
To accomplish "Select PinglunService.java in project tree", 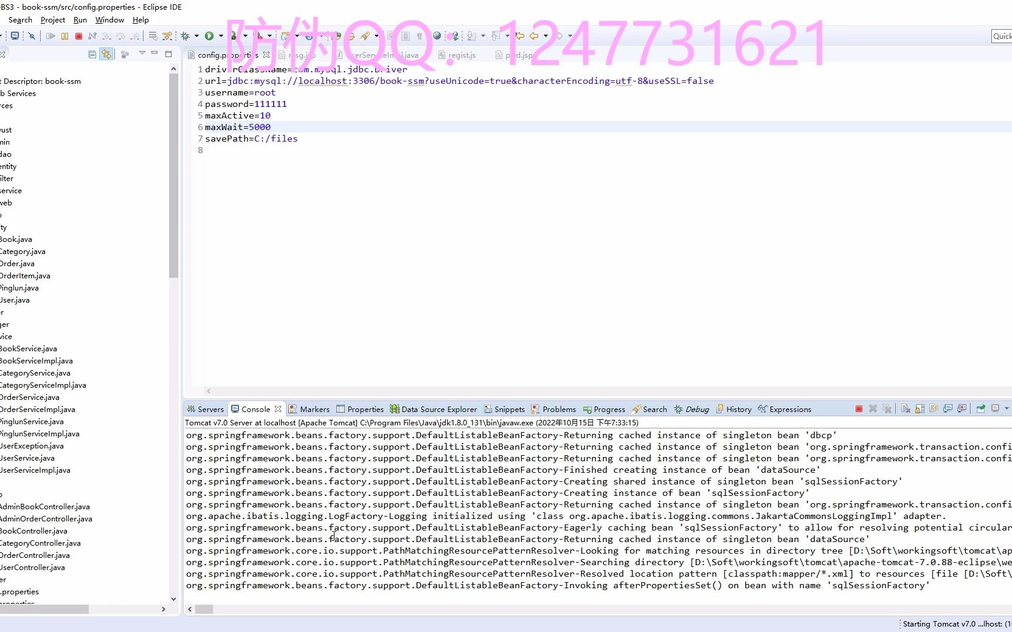I will 32,421.
